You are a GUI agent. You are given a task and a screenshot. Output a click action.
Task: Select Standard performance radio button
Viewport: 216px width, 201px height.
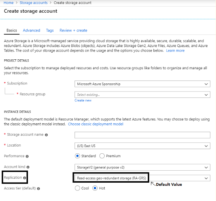pos(78,156)
